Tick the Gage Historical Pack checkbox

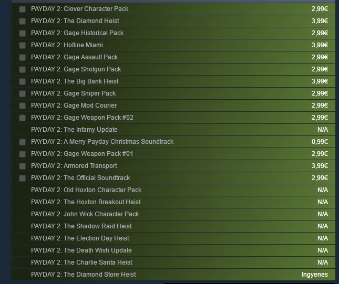(22, 33)
